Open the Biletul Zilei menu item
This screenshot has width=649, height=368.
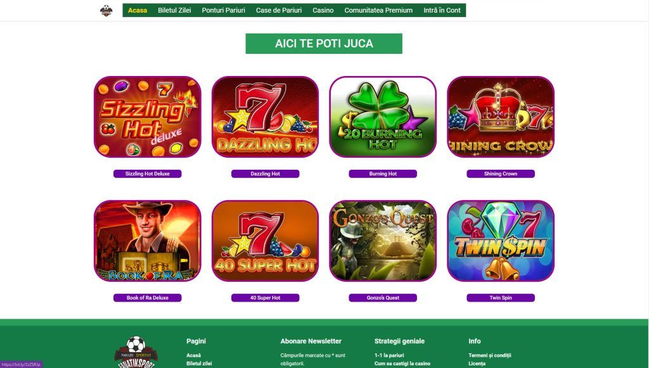[x=174, y=10]
